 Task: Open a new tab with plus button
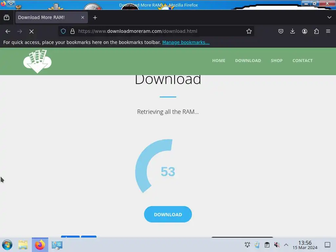pos(95,18)
